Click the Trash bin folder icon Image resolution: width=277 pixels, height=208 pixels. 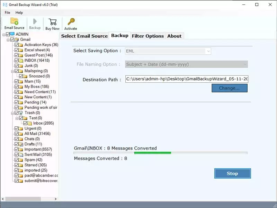pos(21,112)
